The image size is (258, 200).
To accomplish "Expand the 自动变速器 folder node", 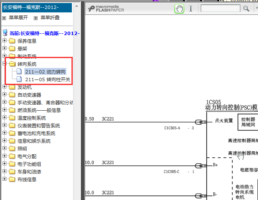I will 4,94.
